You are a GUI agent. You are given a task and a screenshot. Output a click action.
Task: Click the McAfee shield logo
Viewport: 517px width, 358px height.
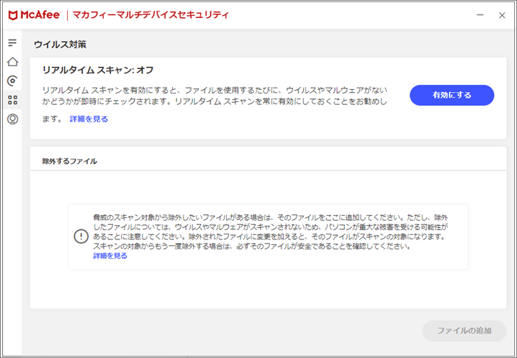point(12,15)
